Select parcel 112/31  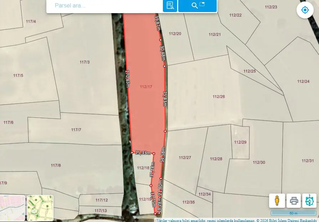tap(308, 161)
